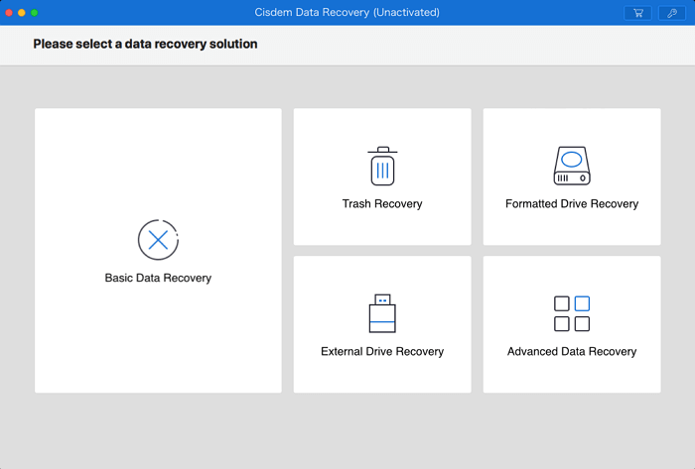The image size is (695, 469).
Task: Click the heading 'Please select a data recovery solution'
Action: [x=145, y=45]
